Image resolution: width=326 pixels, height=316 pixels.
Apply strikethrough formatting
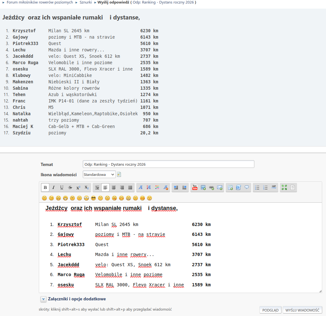[70, 187]
